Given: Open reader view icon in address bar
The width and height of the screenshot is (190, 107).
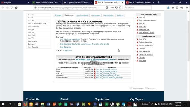Looking at the screenshot, I should coord(107,7).
